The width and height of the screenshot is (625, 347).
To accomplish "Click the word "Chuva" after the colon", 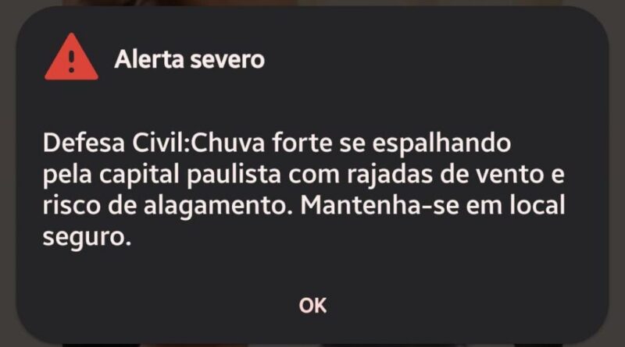I will [228, 143].
